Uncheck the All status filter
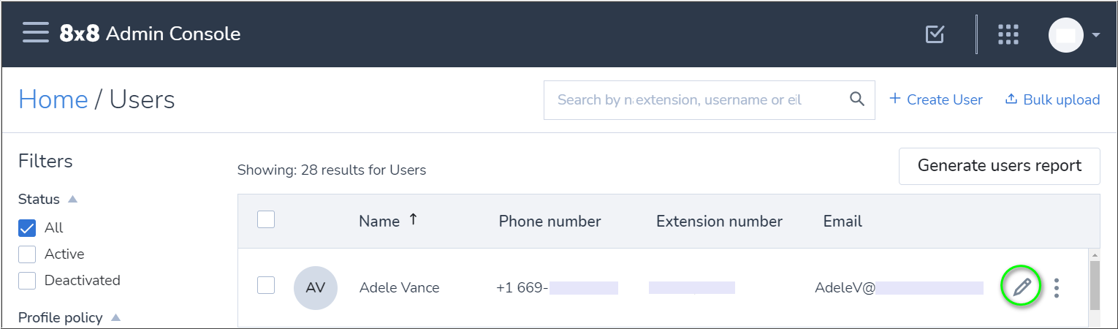1118x329 pixels. (x=27, y=228)
